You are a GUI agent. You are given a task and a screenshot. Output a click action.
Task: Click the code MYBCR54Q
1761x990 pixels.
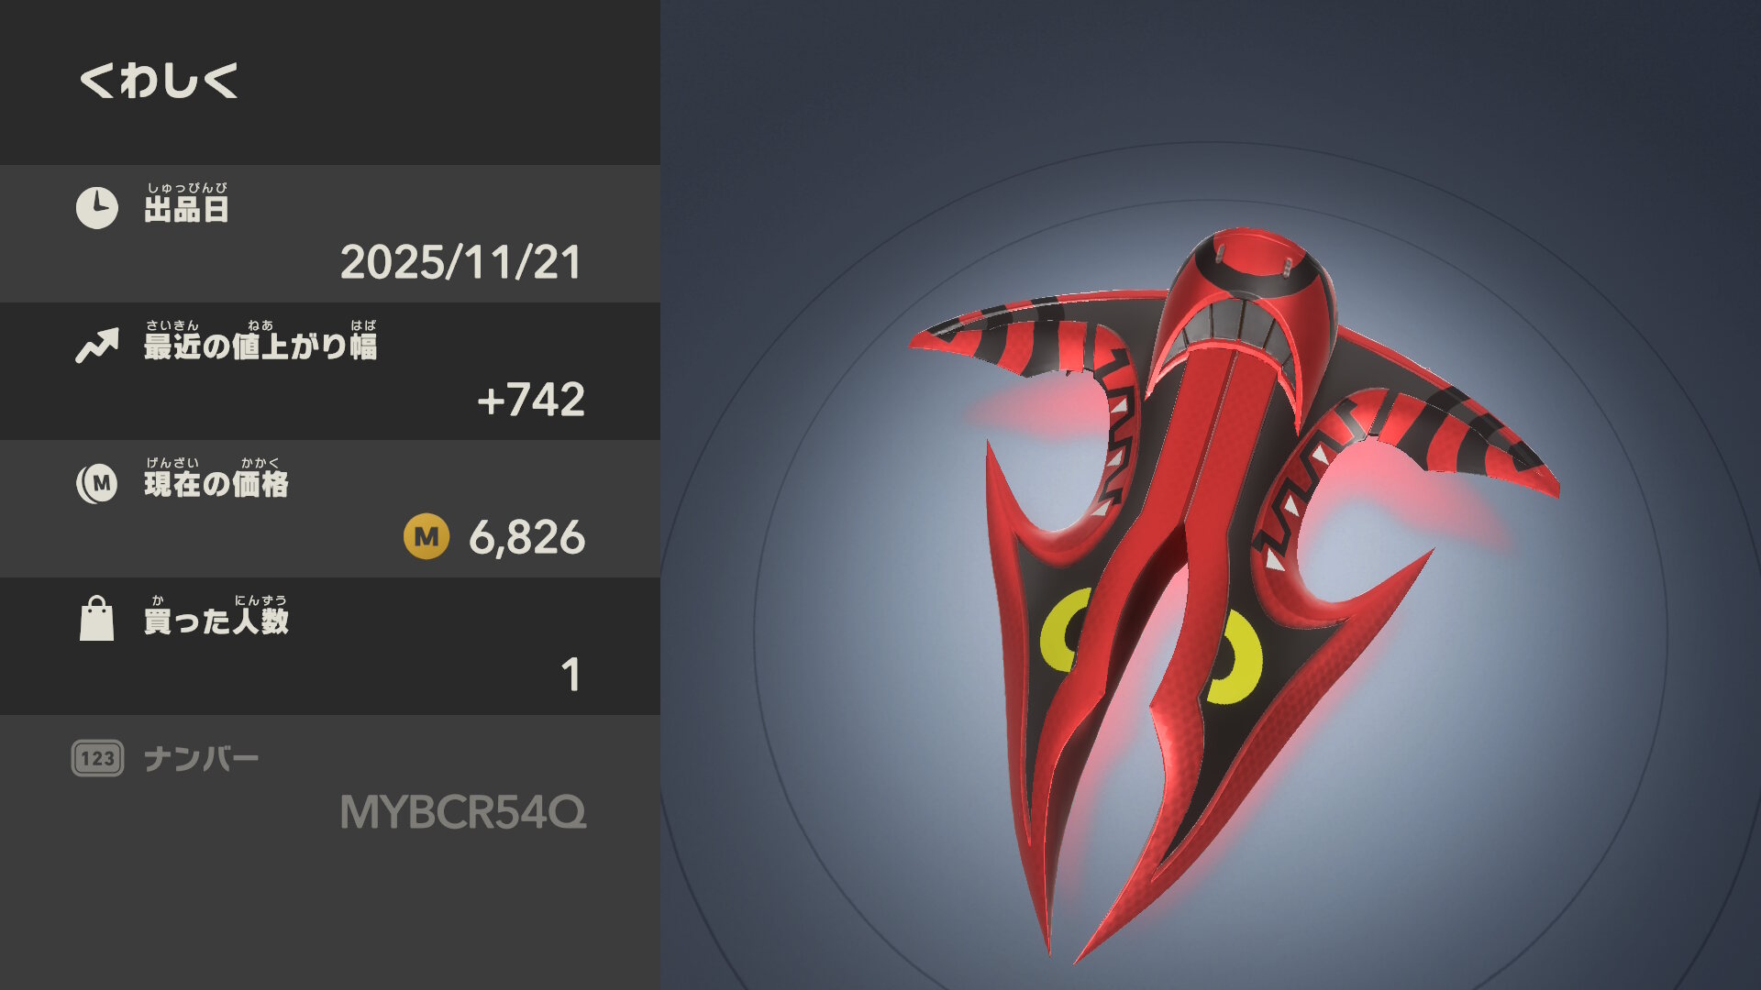[x=463, y=812]
